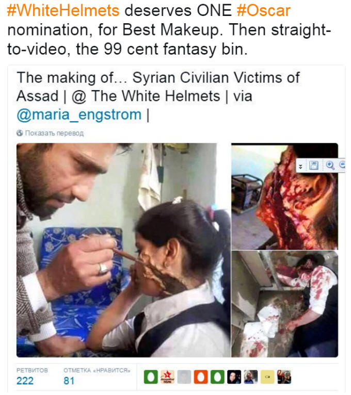
Task: Open the red star logo avatar
Action: pyautogui.click(x=167, y=377)
